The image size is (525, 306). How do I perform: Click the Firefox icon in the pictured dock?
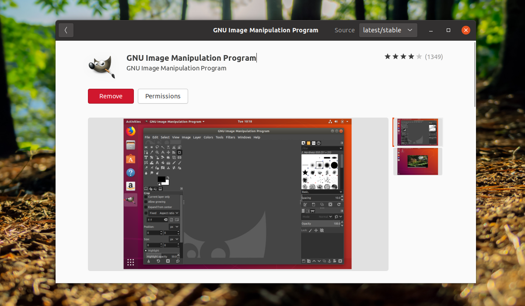pyautogui.click(x=130, y=131)
